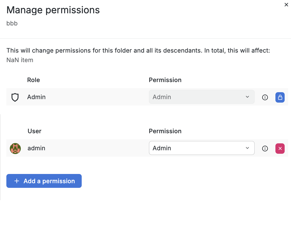The width and height of the screenshot is (291, 252).
Task: Click the Add a permission button
Action: pyautogui.click(x=44, y=181)
